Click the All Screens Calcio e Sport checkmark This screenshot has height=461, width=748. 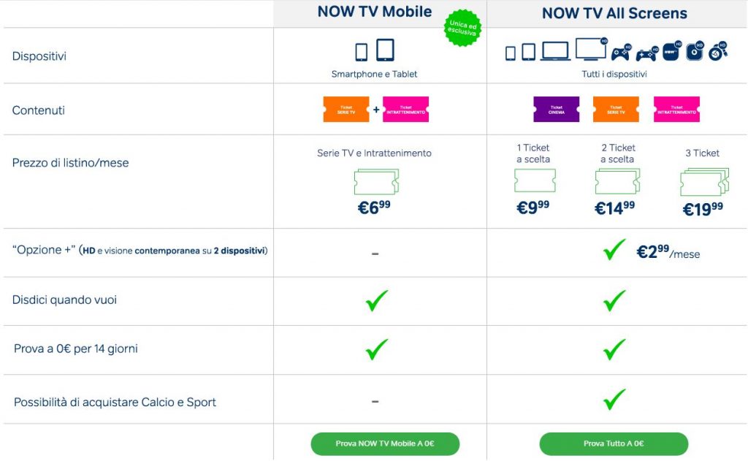pyautogui.click(x=614, y=399)
